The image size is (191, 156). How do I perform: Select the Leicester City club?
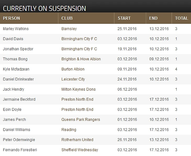[73, 79]
